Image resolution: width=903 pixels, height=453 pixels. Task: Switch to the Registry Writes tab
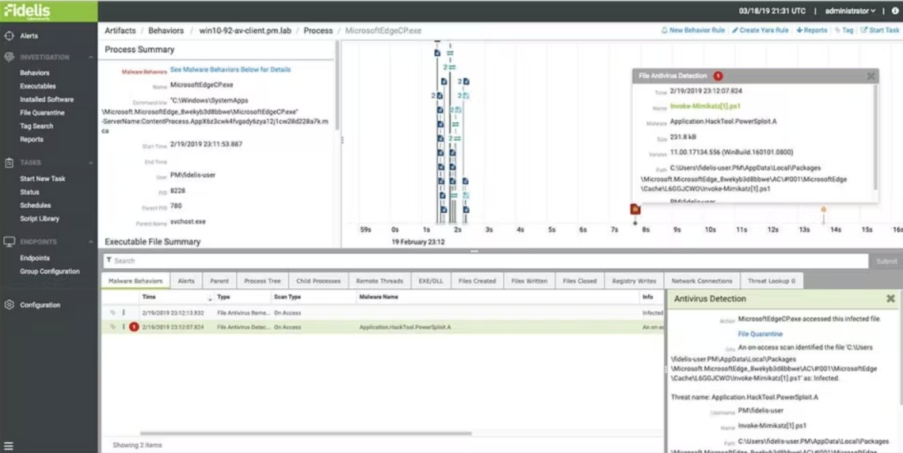(x=634, y=281)
